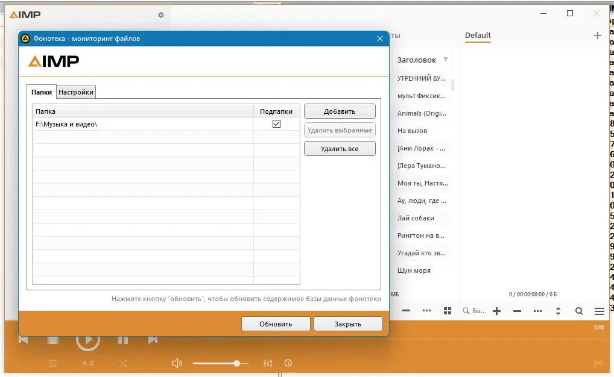This screenshot has height=377, width=614.
Task: Click the AIMP logo in main window
Action: click(x=25, y=15)
